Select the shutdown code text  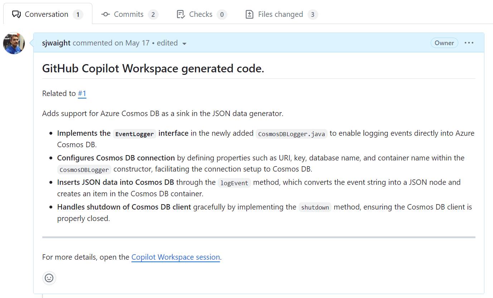315,207
